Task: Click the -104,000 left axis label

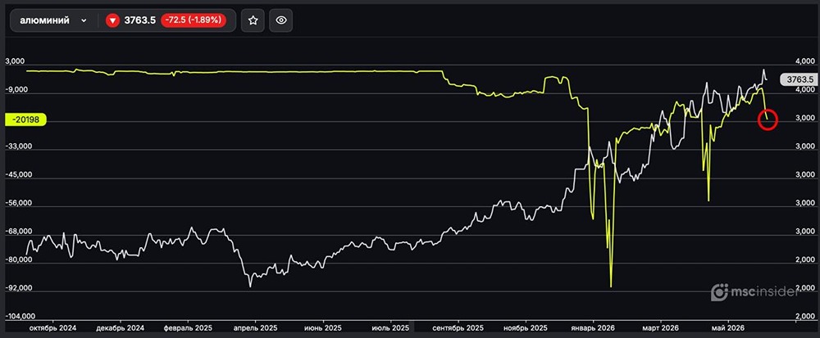Action: (21, 316)
